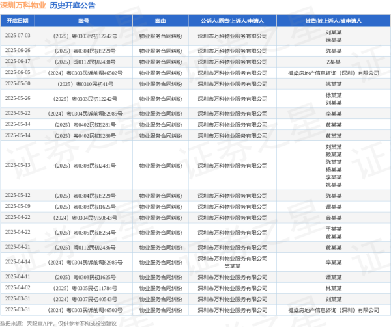Click the plaintiff cell in the 2025-04-14 row
The width and height of the screenshot is (391, 327).
click(x=233, y=263)
